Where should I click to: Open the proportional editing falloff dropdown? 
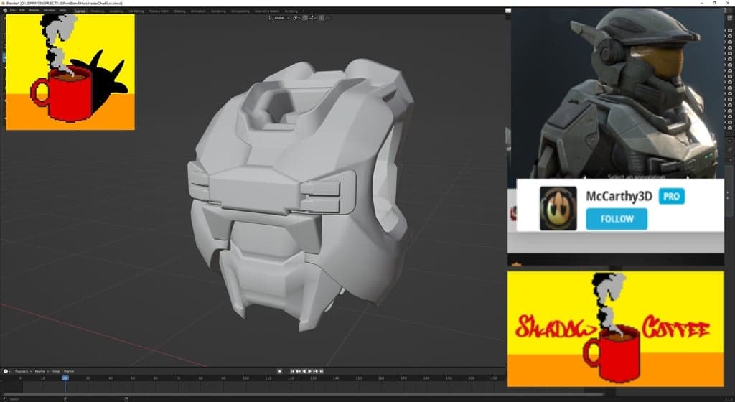pos(327,18)
